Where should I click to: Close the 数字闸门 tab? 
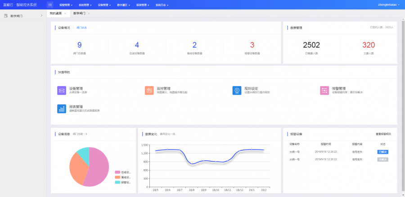[x=89, y=13]
